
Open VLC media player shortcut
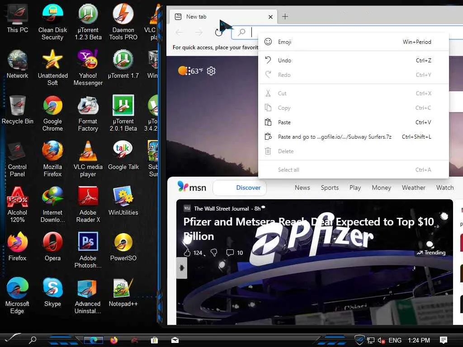tap(88, 159)
